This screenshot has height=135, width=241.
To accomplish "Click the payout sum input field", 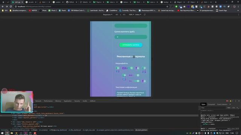I will click(x=131, y=37).
